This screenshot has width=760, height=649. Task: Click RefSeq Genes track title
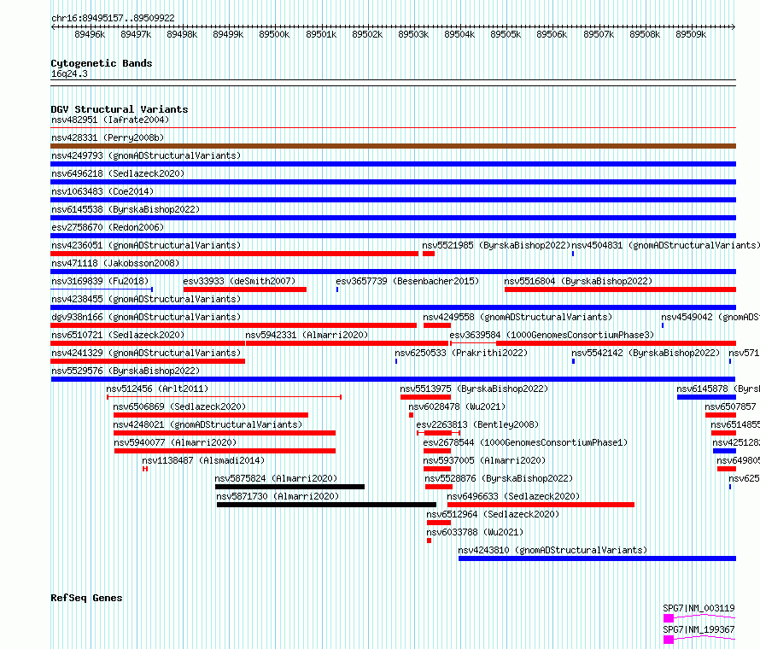[86, 598]
